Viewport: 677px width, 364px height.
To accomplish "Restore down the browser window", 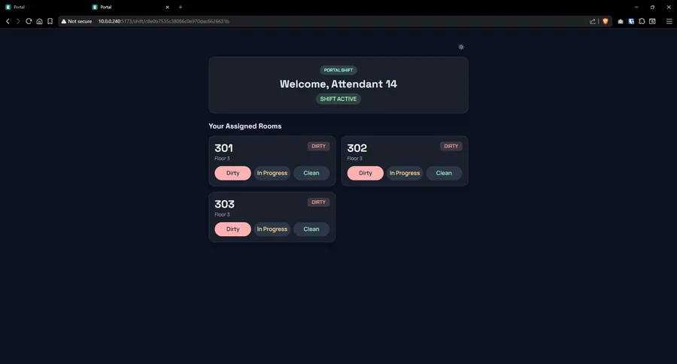I will click(652, 7).
